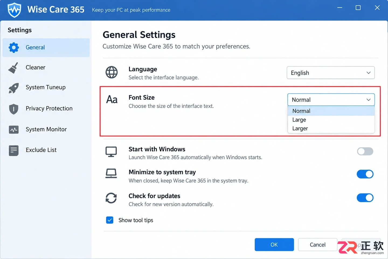
Task: Choose Normal from the font size list
Action: pyautogui.click(x=331, y=111)
